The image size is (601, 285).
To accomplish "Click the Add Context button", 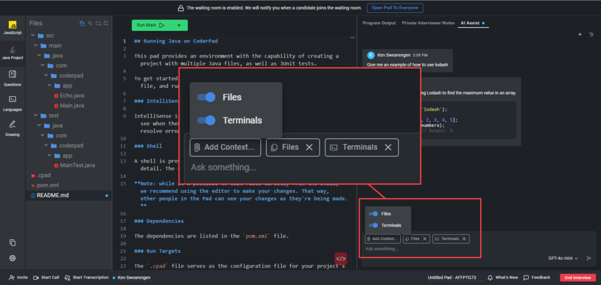I will [x=383, y=239].
